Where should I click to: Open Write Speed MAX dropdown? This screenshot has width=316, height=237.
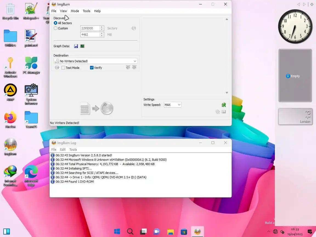pos(173,105)
